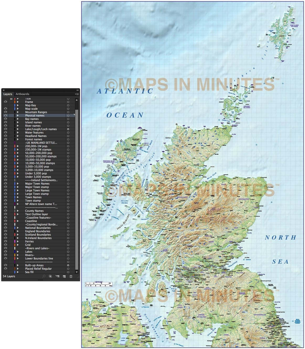Click target circle for Sea fill layer
Screen dimensions: 305x349
pyautogui.click(x=68, y=272)
